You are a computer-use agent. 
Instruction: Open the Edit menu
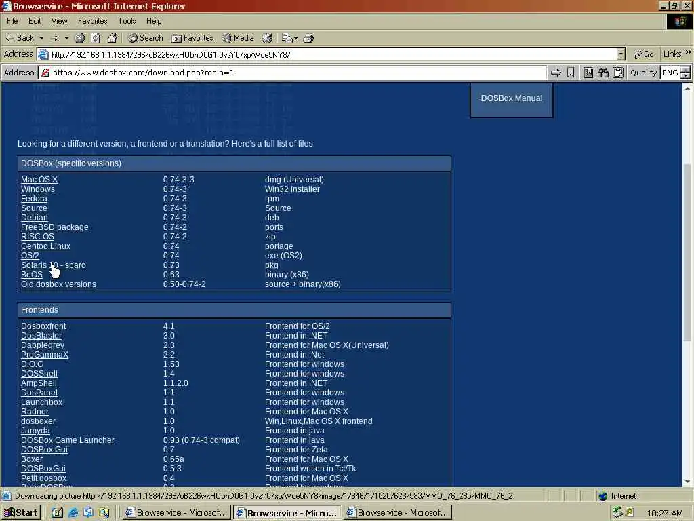point(35,21)
